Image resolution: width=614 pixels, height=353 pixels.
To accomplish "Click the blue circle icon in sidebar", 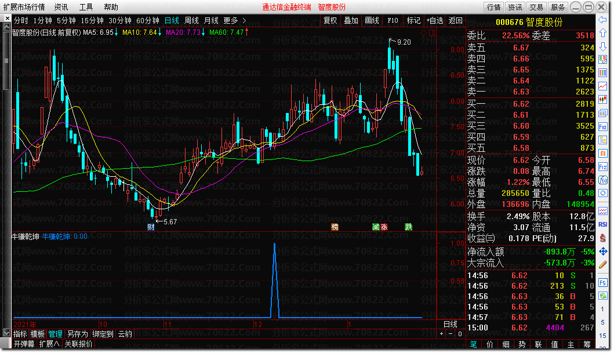I will tap(602, 194).
